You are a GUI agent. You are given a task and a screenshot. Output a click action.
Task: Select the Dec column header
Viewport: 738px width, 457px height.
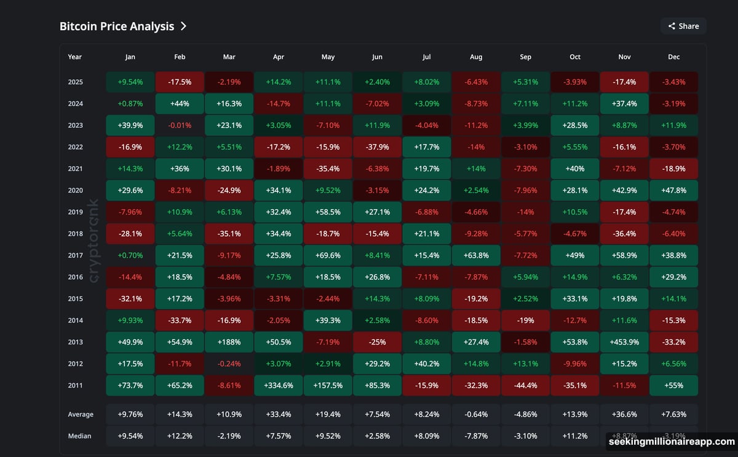pos(673,57)
